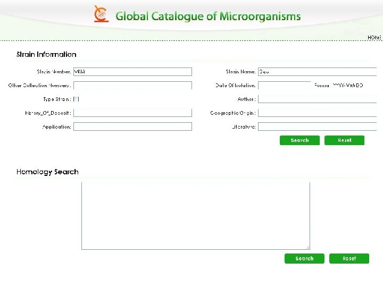Click the Date Of Isolation input

[x=284, y=85]
